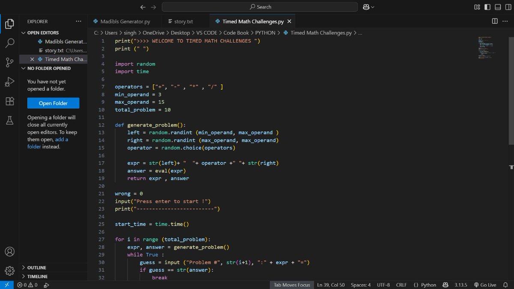Go back with the left arrow
514x289 pixels.
[x=143, y=7]
